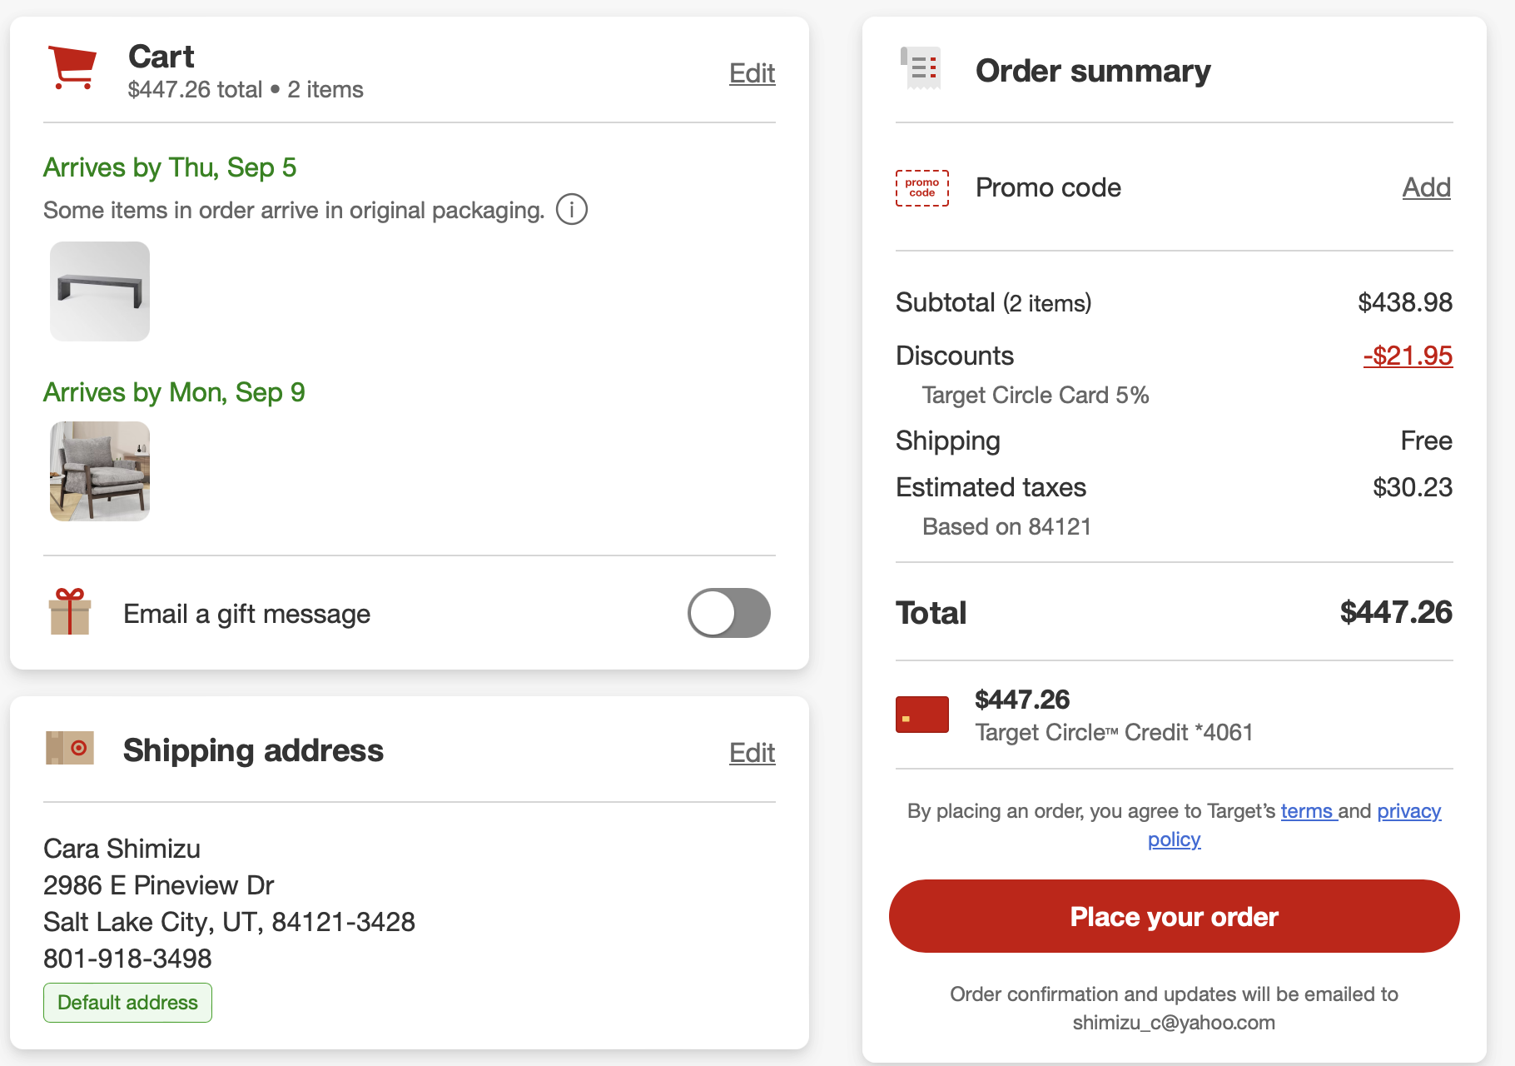The width and height of the screenshot is (1515, 1066).
Task: Edit the cart contents
Action: (x=752, y=73)
